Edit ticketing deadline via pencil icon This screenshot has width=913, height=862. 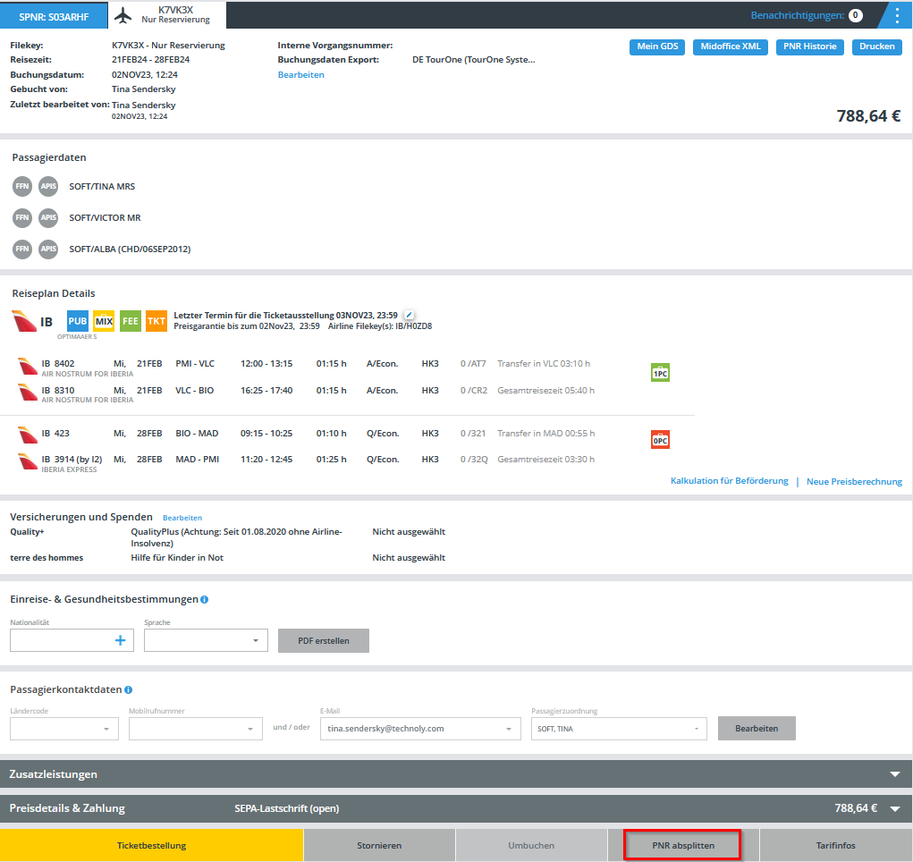[409, 315]
